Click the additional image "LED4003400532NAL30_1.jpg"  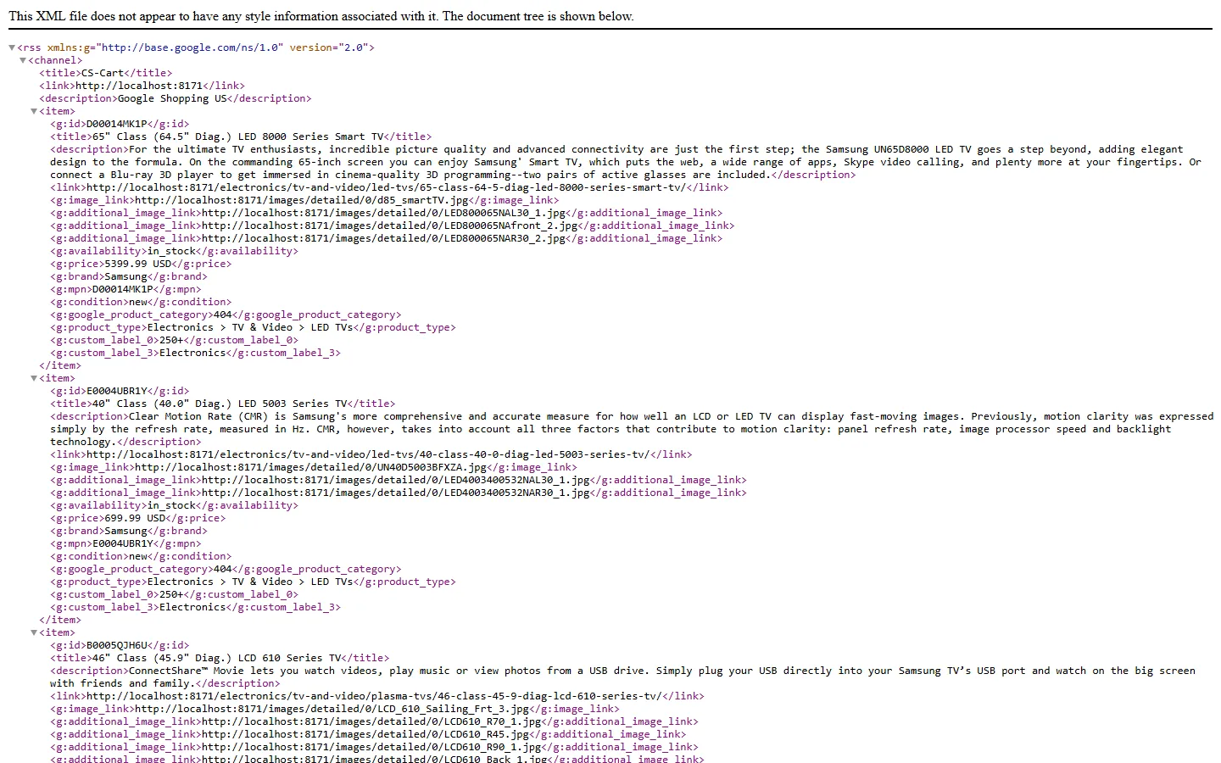pos(395,480)
